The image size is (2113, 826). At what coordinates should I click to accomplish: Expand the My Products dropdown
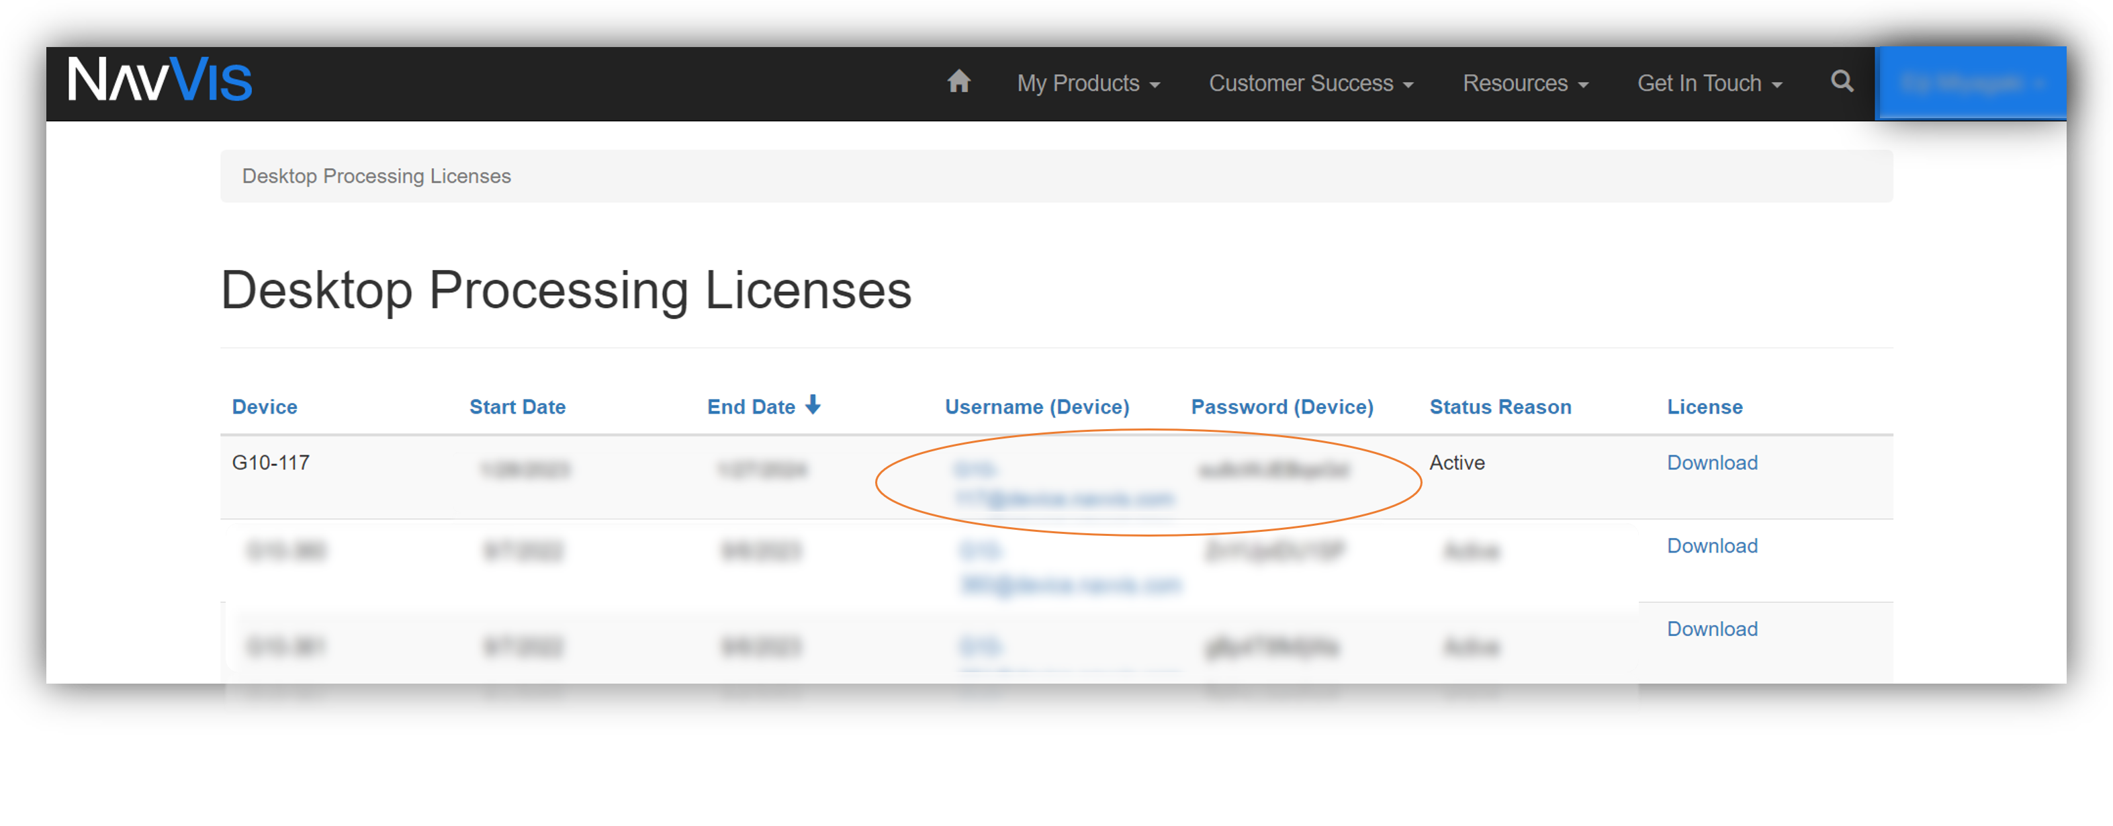pyautogui.click(x=1089, y=84)
